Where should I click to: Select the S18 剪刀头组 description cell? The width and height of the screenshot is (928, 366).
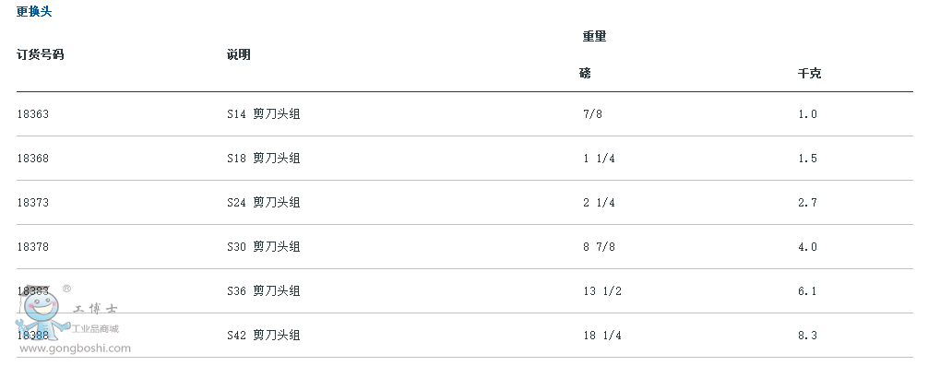point(264,159)
